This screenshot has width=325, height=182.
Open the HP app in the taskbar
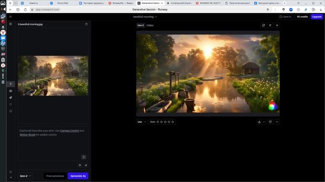pyautogui.click(x=3, y=43)
